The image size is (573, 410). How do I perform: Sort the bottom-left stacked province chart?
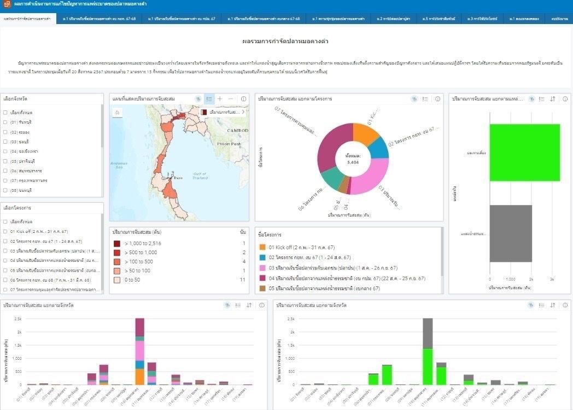pyautogui.click(x=249, y=305)
